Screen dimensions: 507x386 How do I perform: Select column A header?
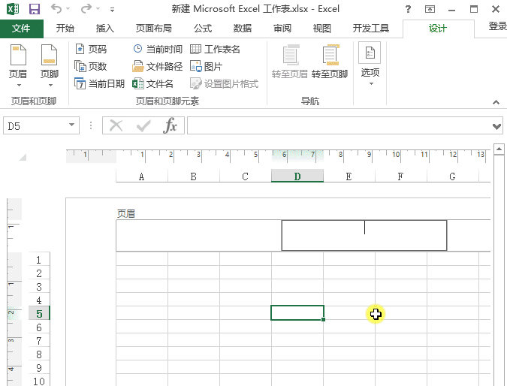(x=142, y=176)
